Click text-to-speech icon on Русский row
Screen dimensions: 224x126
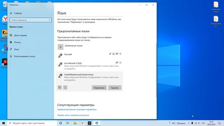pyautogui.click(x=113, y=54)
